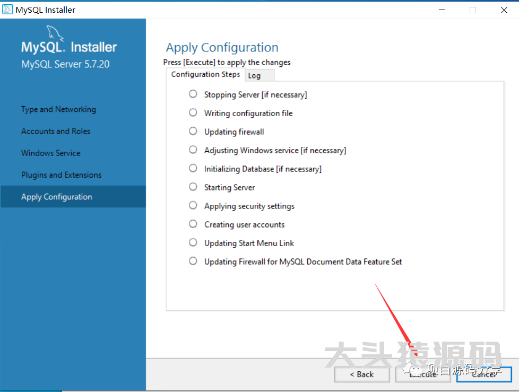Select the Updating Firewall for Document Data indicator

(193, 261)
